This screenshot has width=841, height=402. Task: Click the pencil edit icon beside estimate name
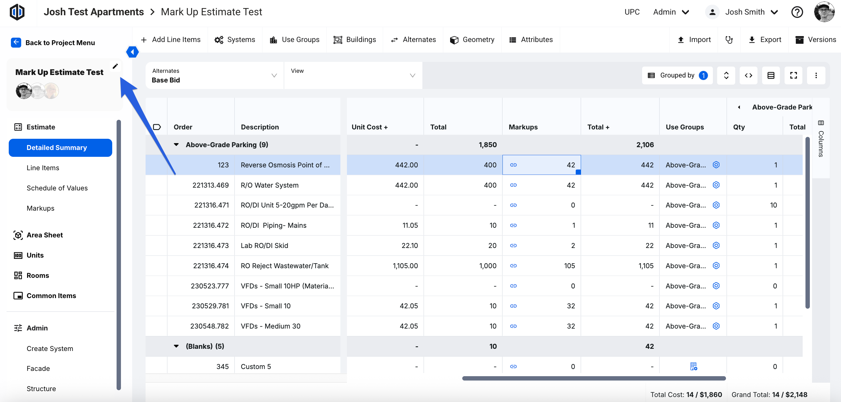pos(115,67)
